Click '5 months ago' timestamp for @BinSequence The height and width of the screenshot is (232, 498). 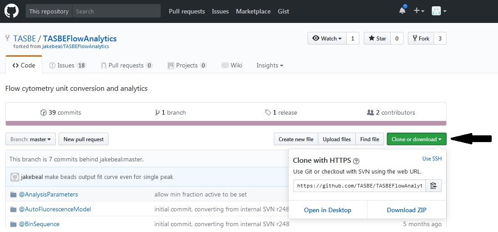click(x=422, y=224)
